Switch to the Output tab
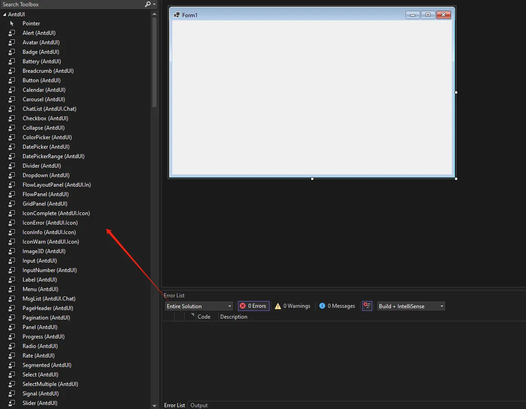The width and height of the screenshot is (526, 409). coord(199,405)
